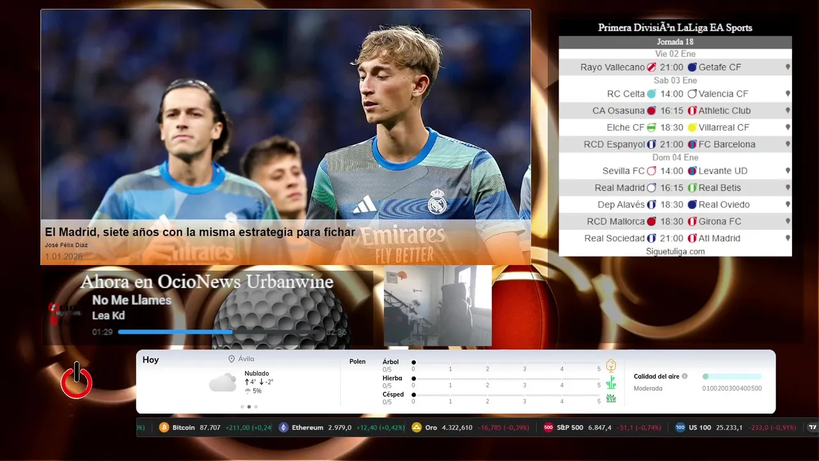Click the FC Barcelona crest
The width and height of the screenshot is (819, 461).
692,145
